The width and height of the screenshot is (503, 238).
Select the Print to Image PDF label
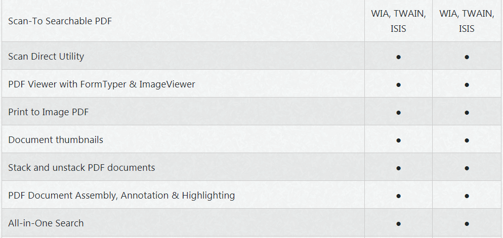click(49, 112)
